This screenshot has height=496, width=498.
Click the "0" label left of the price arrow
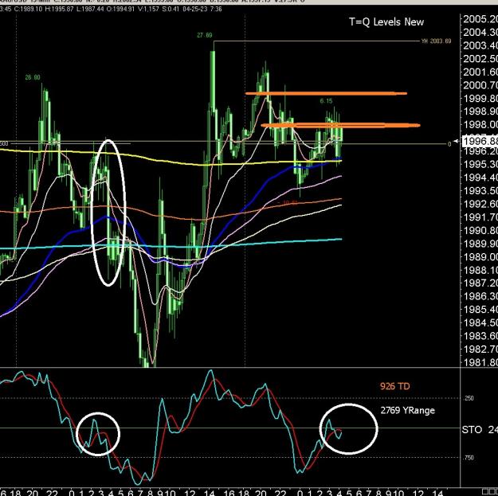pyautogui.click(x=449, y=144)
